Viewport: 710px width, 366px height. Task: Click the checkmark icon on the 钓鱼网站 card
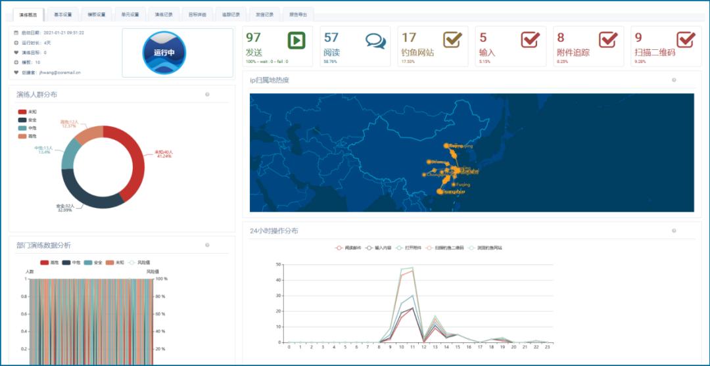coord(452,40)
